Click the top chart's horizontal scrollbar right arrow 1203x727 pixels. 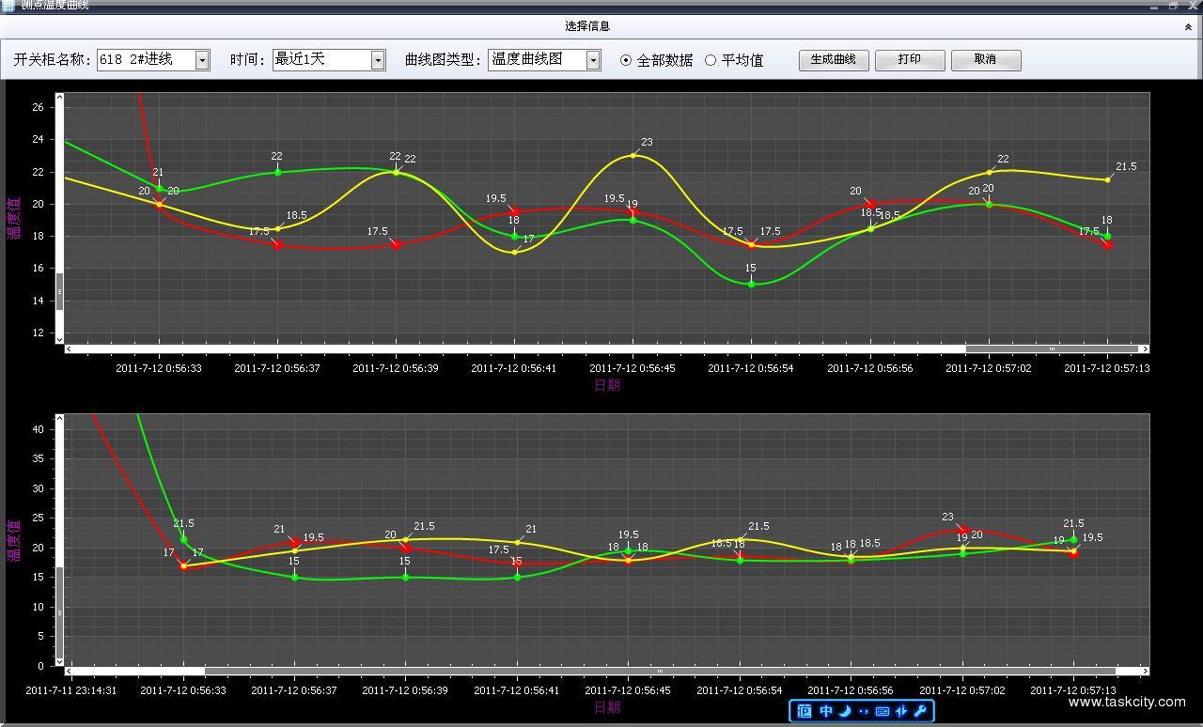[x=1144, y=349]
